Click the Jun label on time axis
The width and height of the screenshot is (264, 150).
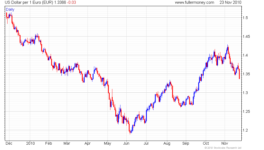[126, 144]
